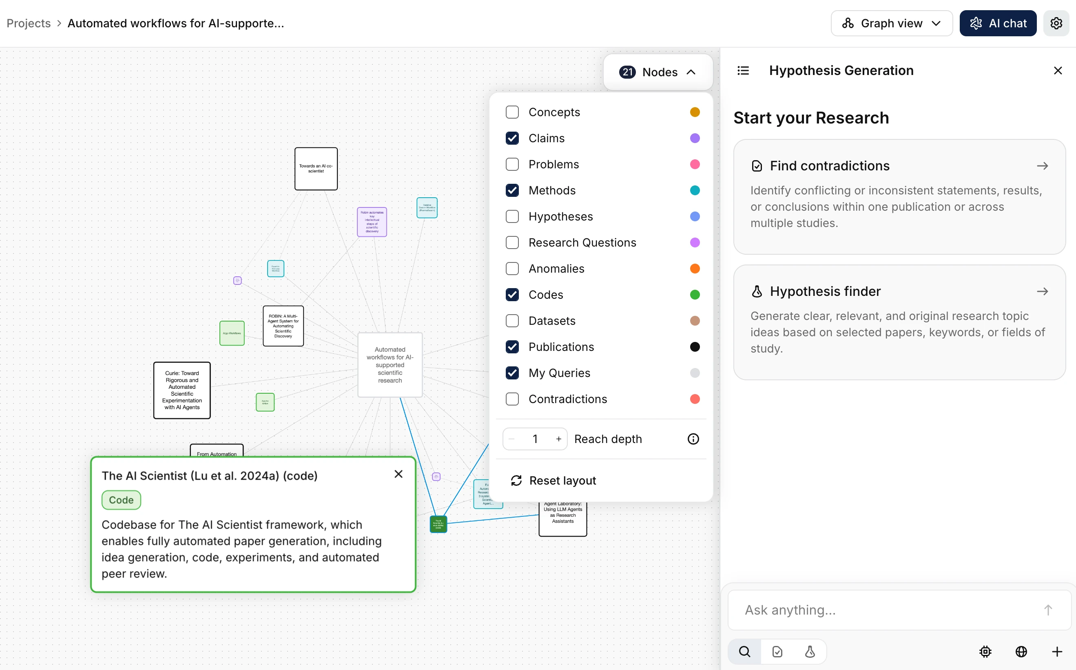Open the AI chat panel
The image size is (1076, 670).
pyautogui.click(x=998, y=23)
